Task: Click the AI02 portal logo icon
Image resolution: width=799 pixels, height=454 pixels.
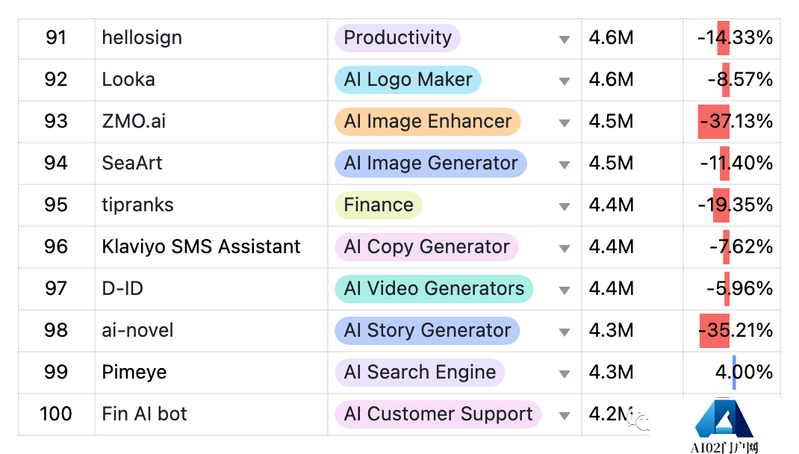Action: (x=724, y=420)
